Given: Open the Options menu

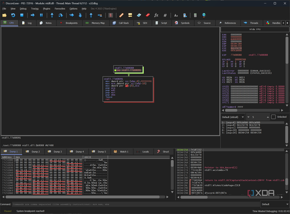Looking at the screenshot, I should 74,9.
